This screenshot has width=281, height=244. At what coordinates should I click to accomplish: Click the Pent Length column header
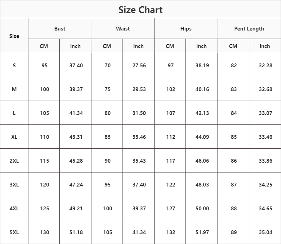[x=249, y=29]
